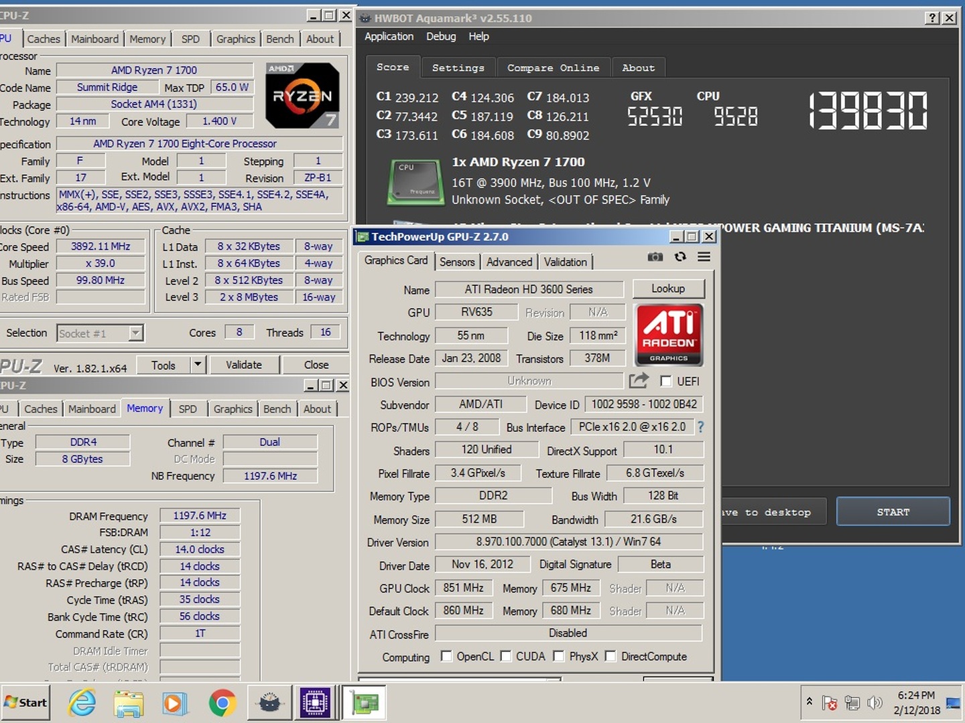This screenshot has height=723, width=965.
Task: Open the Windows Start menu
Action: point(25,703)
